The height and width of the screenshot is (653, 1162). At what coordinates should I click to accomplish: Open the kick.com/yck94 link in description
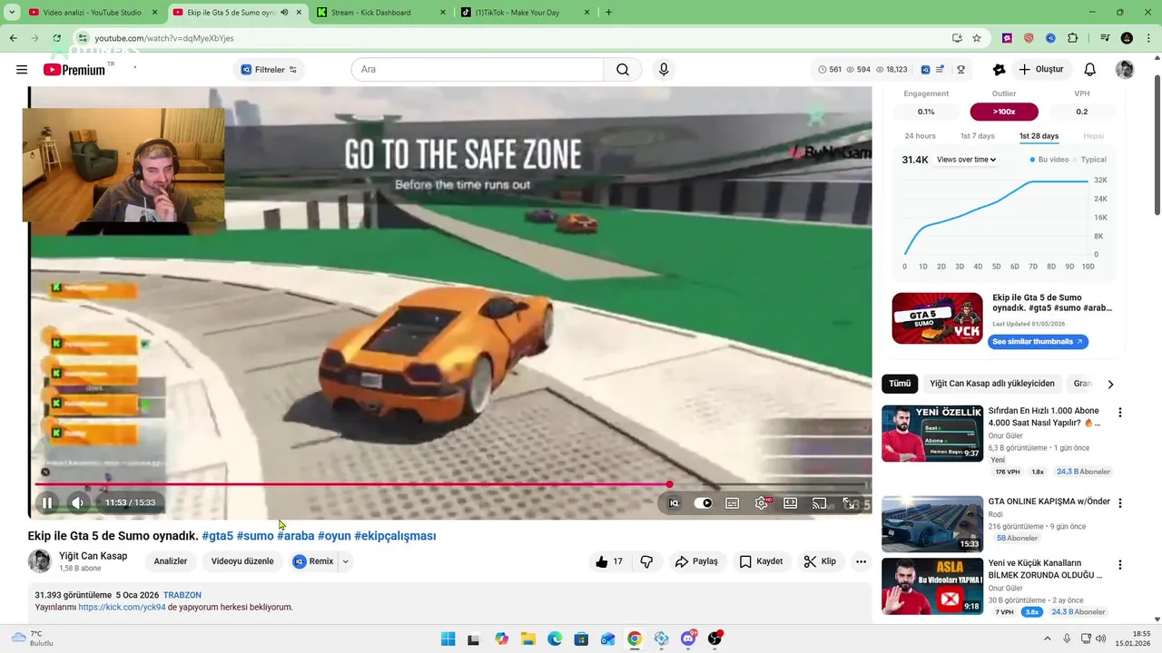pyautogui.click(x=122, y=608)
